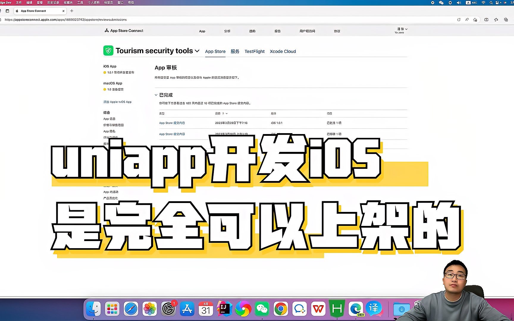Image resolution: width=514 pixels, height=321 pixels.
Task: Open the 历史记录 menu in macOS menu bar
Action: [x=53, y=3]
